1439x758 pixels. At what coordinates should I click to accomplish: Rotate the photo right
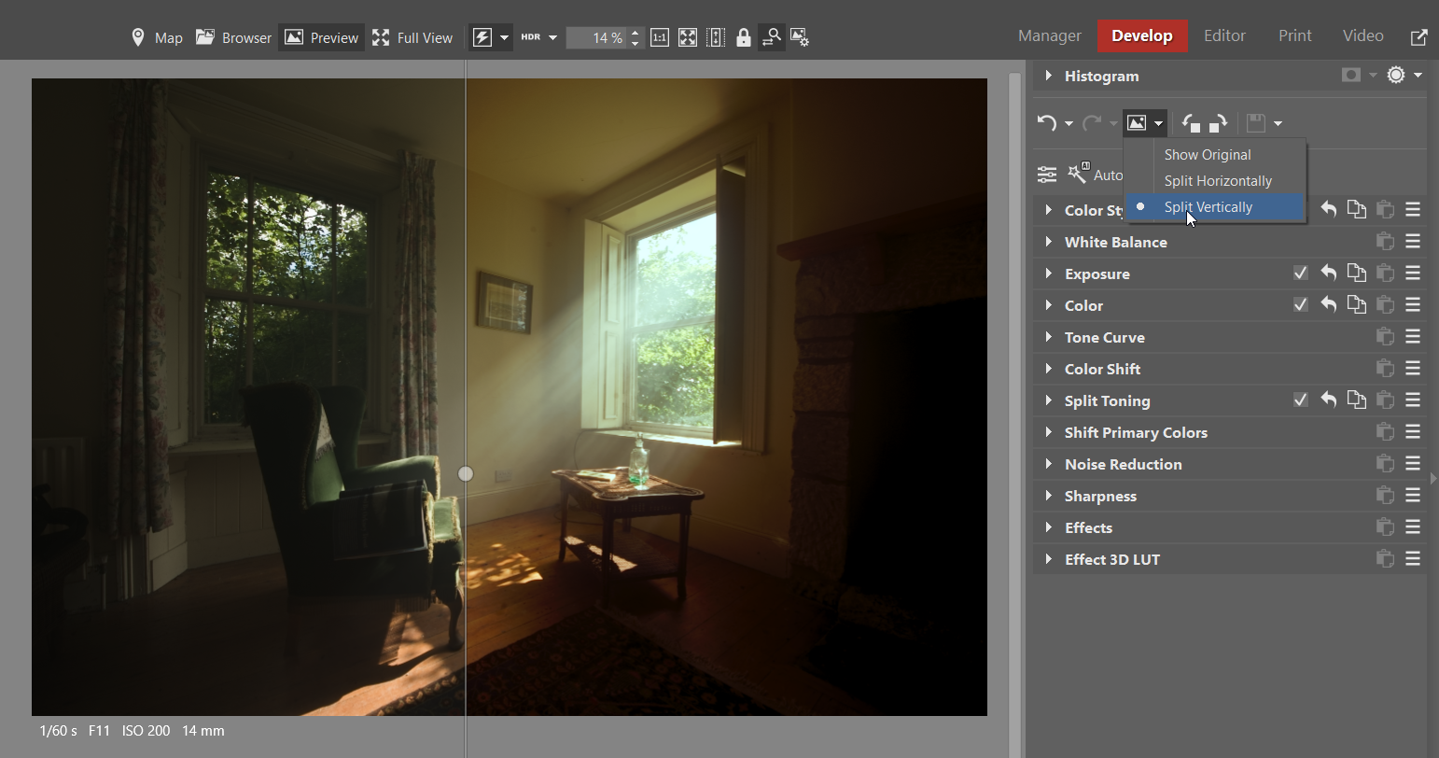[1219, 123]
